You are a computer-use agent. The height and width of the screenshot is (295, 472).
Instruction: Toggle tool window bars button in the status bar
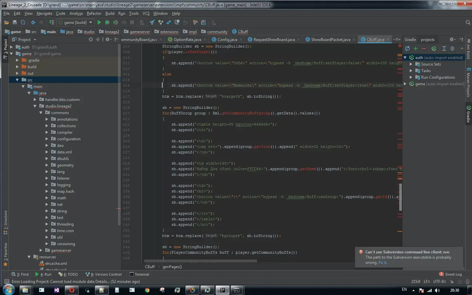tap(7, 282)
